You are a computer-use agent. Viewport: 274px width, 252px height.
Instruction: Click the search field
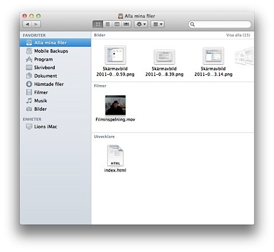click(x=220, y=25)
